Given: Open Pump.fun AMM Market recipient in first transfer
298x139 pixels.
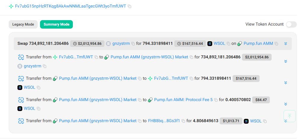Looking at the screenshot, I should (x=149, y=57).
